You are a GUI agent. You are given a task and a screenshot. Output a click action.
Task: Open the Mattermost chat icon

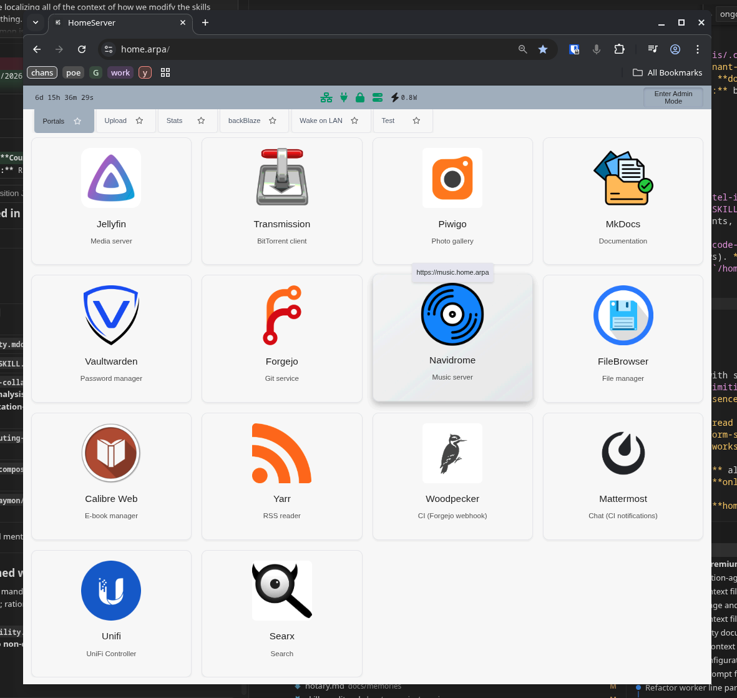click(x=623, y=453)
